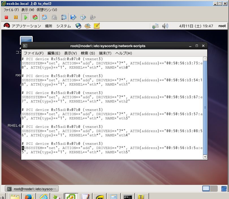Image resolution: width=229 pixels, height=199 pixels.
Task: Click the root@node1:/etc/sysco… taskbar button
Action: pyautogui.click(x=32, y=189)
